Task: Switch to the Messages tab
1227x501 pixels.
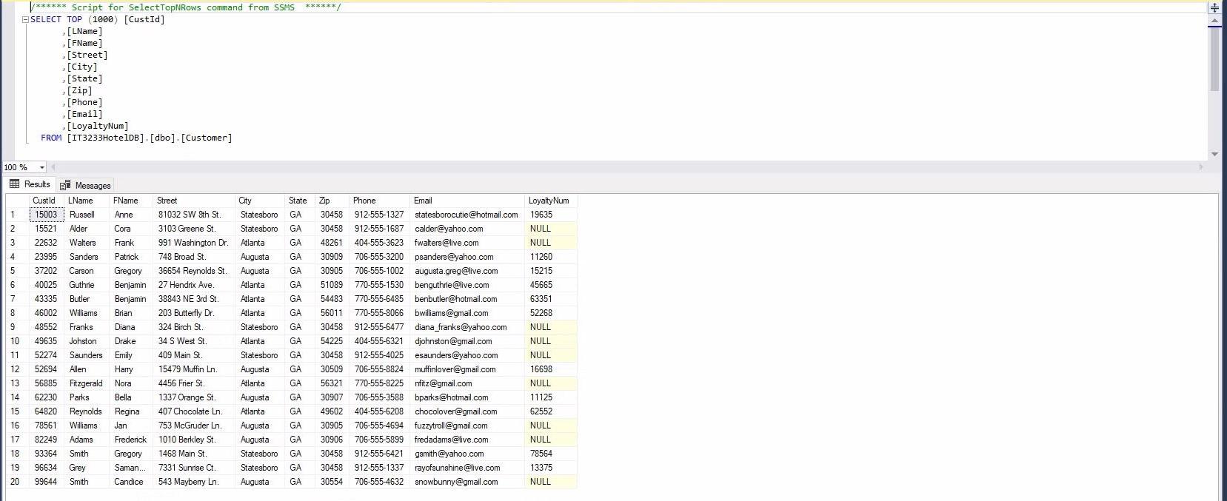Action: 86,185
